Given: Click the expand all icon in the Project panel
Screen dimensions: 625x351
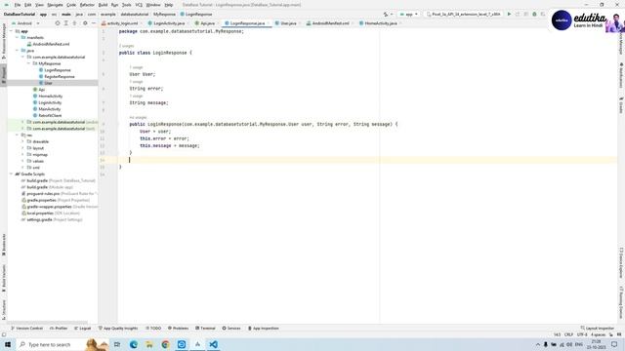Looking at the screenshot, I should tap(66, 23).
